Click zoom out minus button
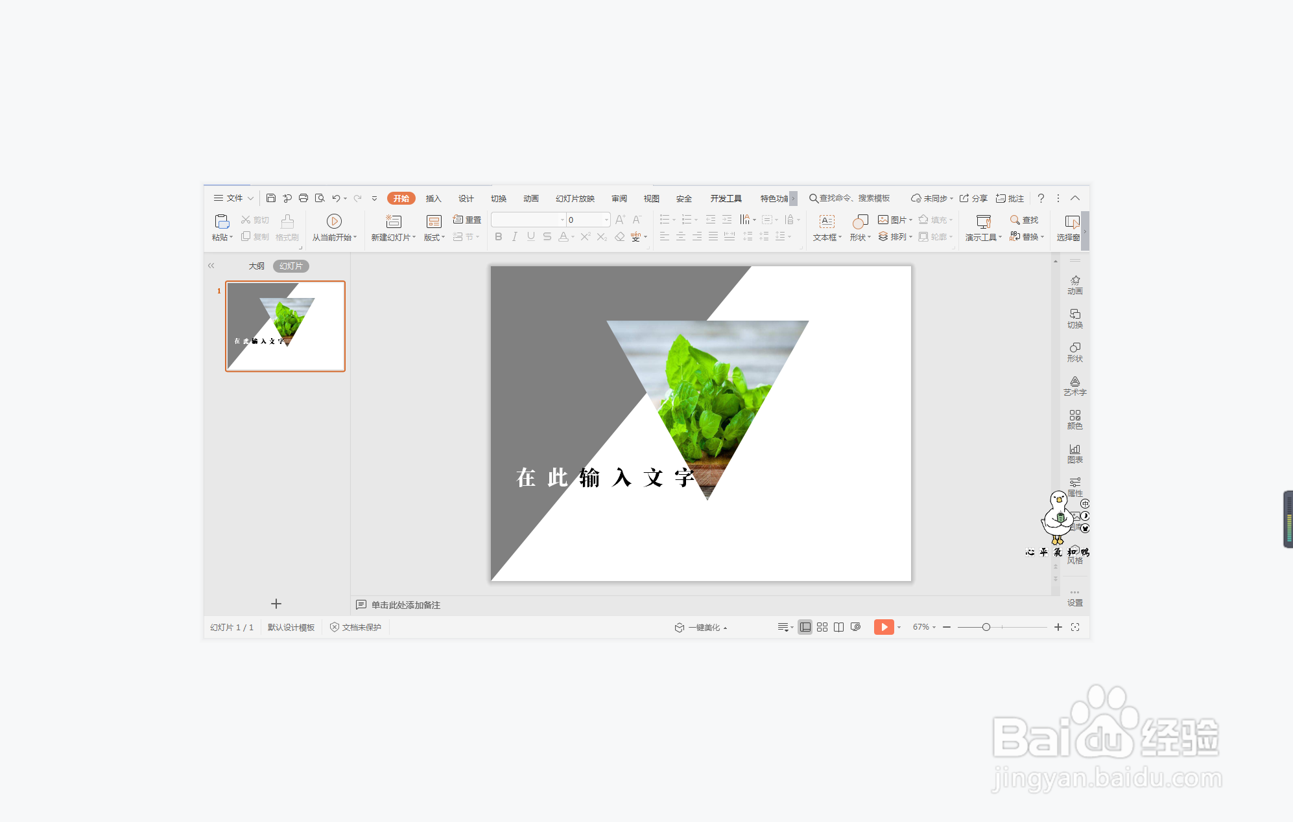 coord(947,627)
